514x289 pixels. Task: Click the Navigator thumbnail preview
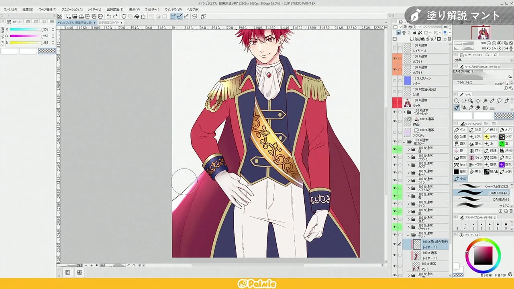pos(481,33)
